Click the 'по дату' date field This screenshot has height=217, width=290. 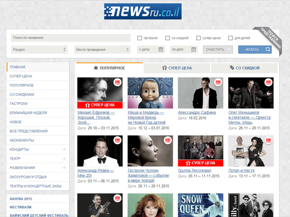pyautogui.click(x=184, y=49)
